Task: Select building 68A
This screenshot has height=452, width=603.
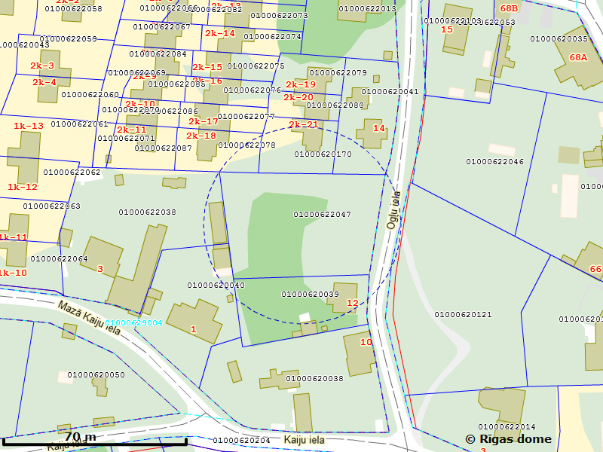Action: click(578, 57)
